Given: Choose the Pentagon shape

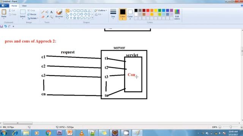Looking at the screenshot, I should [75, 14].
